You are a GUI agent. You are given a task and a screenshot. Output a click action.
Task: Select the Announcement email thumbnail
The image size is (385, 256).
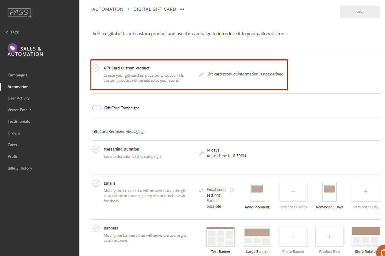tap(257, 192)
